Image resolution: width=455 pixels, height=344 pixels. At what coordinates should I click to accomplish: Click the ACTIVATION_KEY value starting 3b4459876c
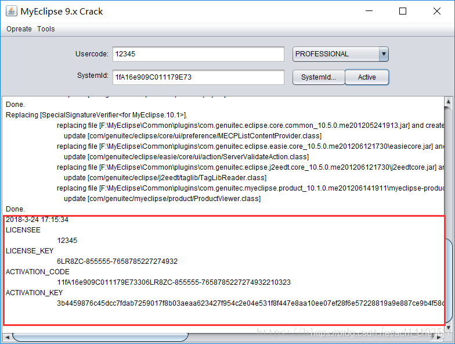coord(251,303)
